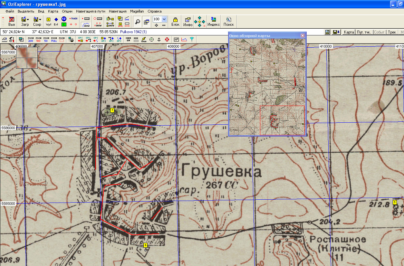The height and width of the screenshot is (266, 404).
Task: Open the Навигация в пути menu
Action: 91,11
